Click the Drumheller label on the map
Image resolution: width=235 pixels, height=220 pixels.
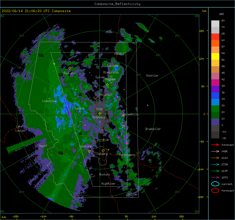[153, 129]
